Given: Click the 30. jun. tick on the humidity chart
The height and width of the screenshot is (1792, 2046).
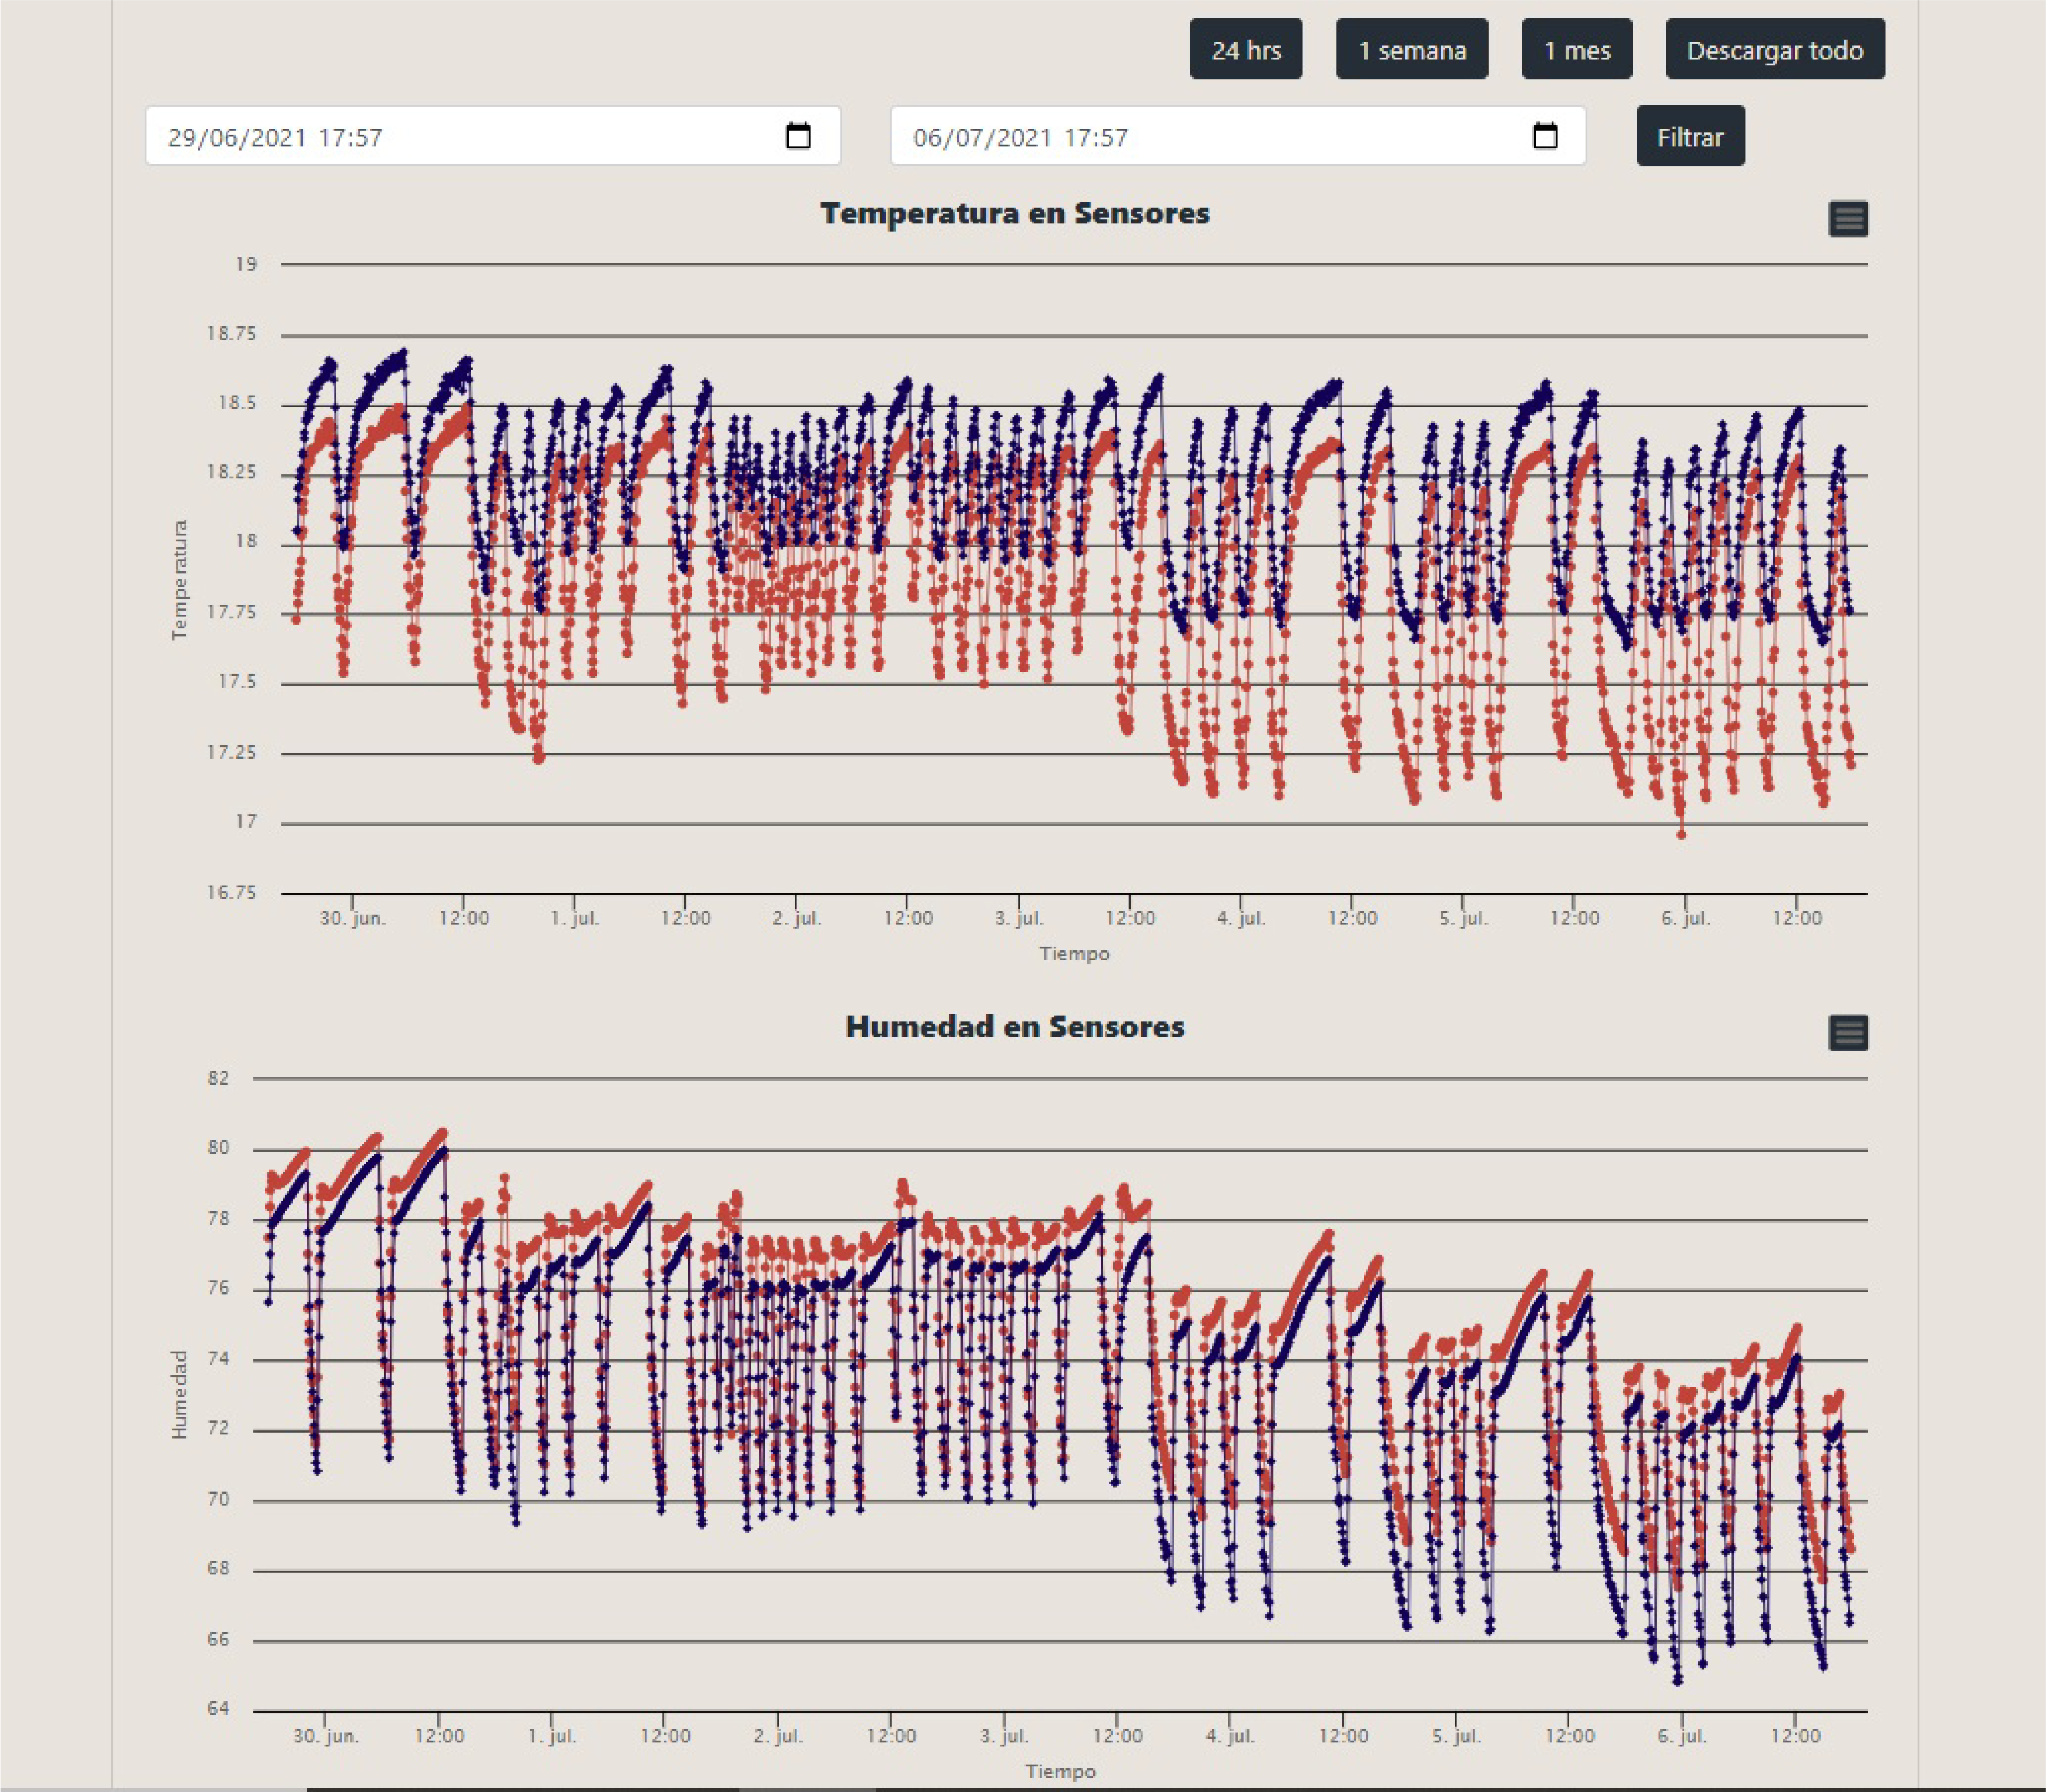Looking at the screenshot, I should point(326,1735).
